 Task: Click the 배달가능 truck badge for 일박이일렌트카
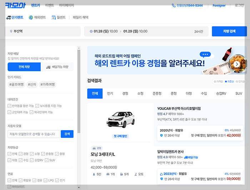coord(191,157)
